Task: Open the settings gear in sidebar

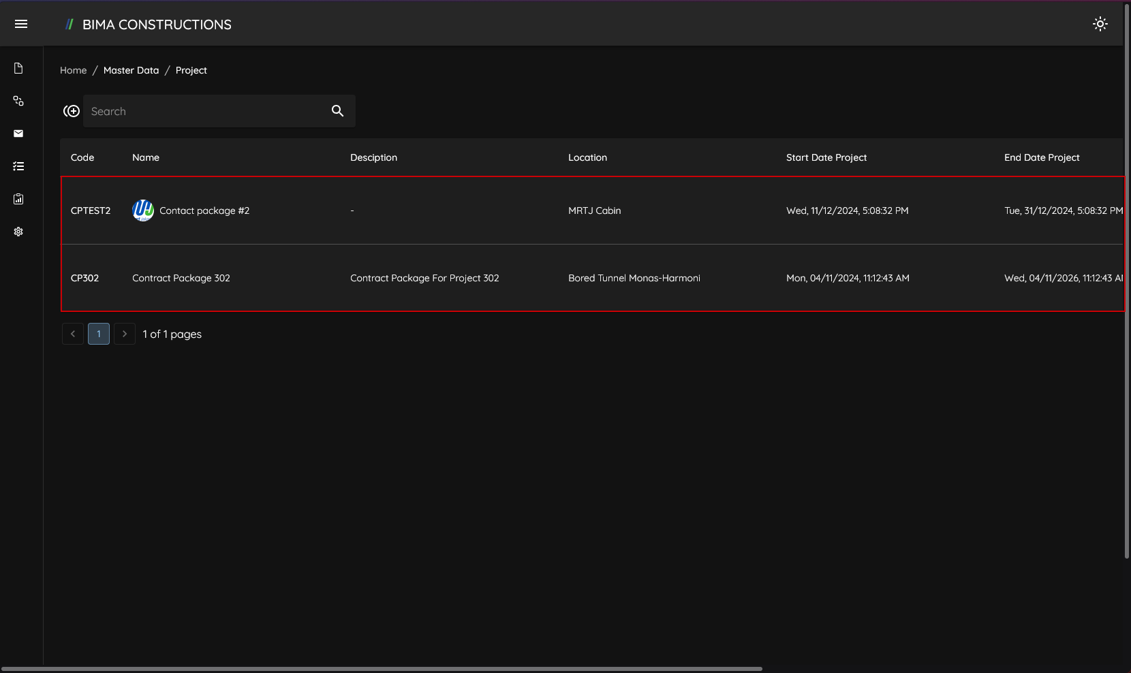Action: click(x=18, y=232)
